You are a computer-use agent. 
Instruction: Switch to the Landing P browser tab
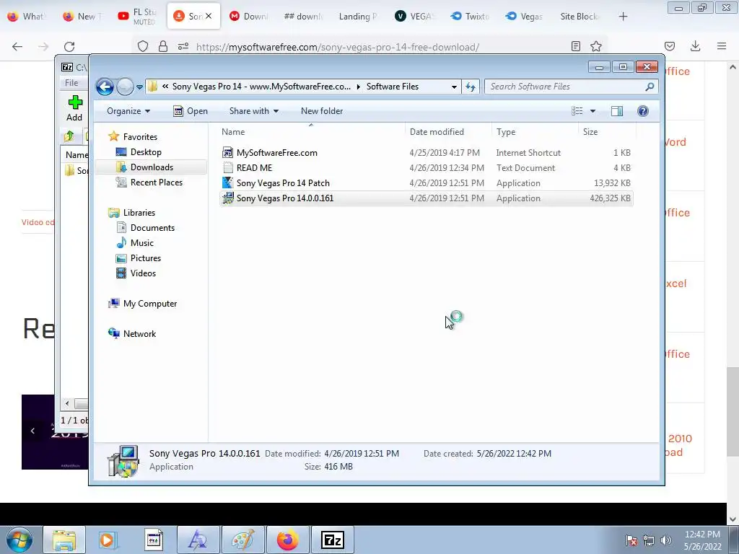tap(358, 17)
